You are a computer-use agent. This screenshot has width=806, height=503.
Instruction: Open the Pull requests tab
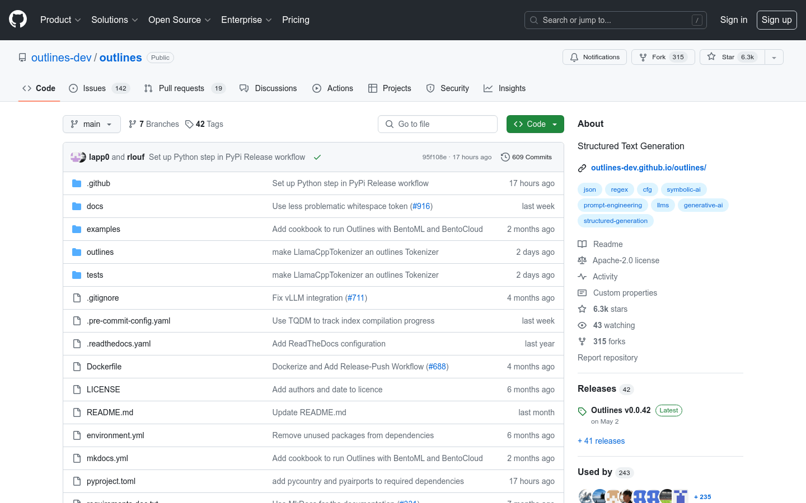click(x=181, y=88)
